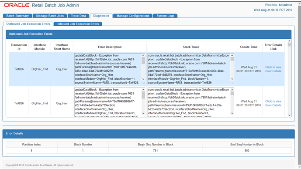The width and height of the screenshot is (301, 169).
Task: Click the copyright footer text
Action: point(40,165)
